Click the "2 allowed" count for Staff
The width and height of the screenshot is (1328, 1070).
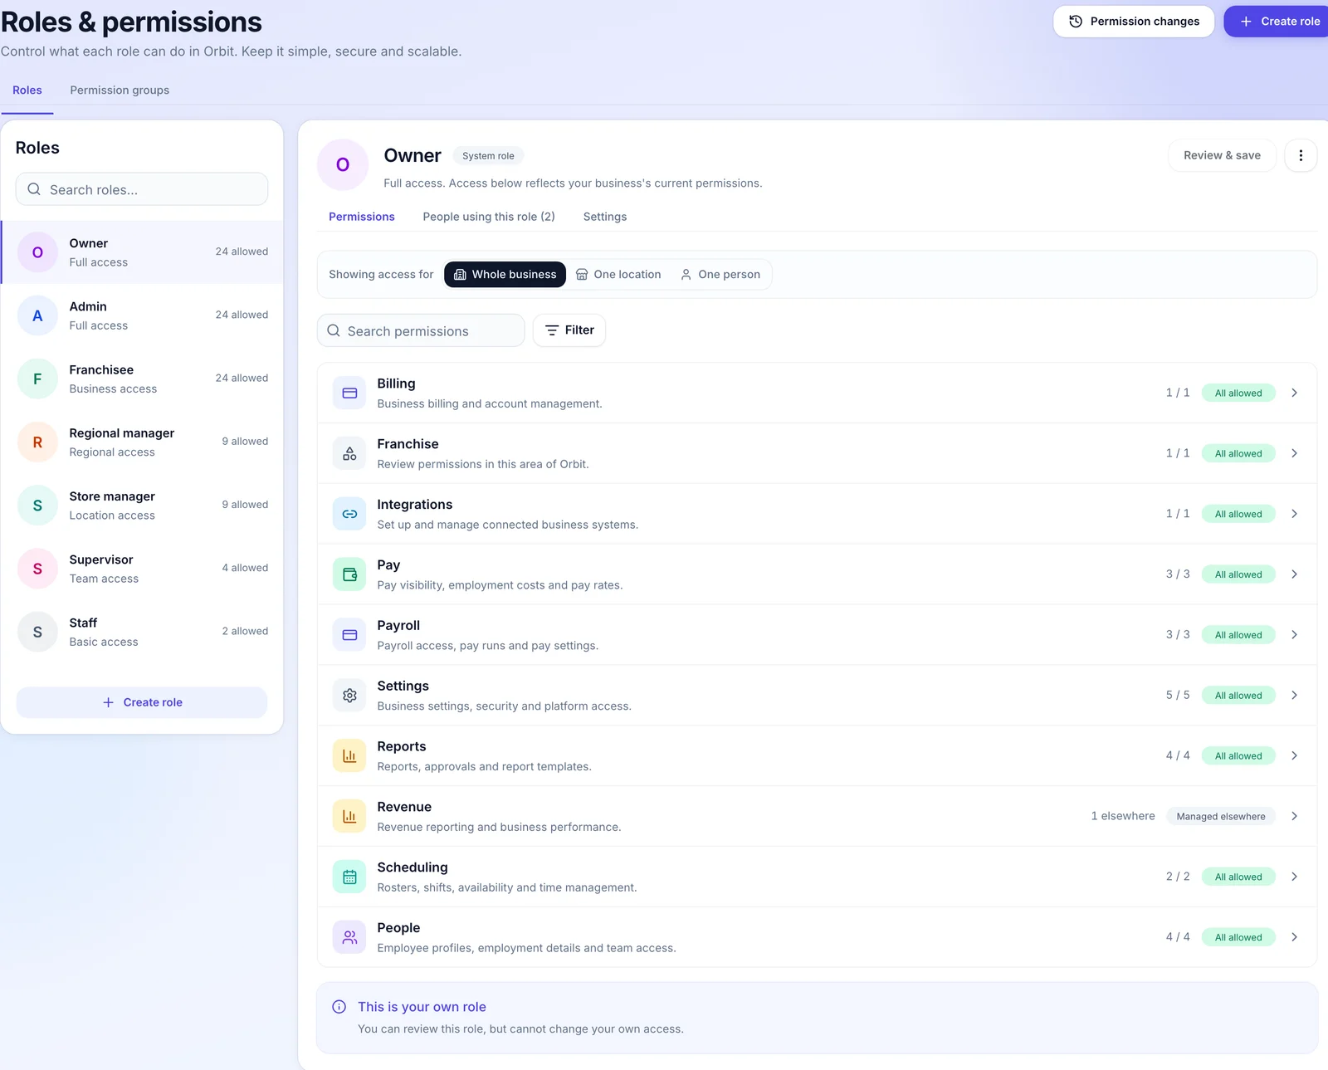(245, 631)
